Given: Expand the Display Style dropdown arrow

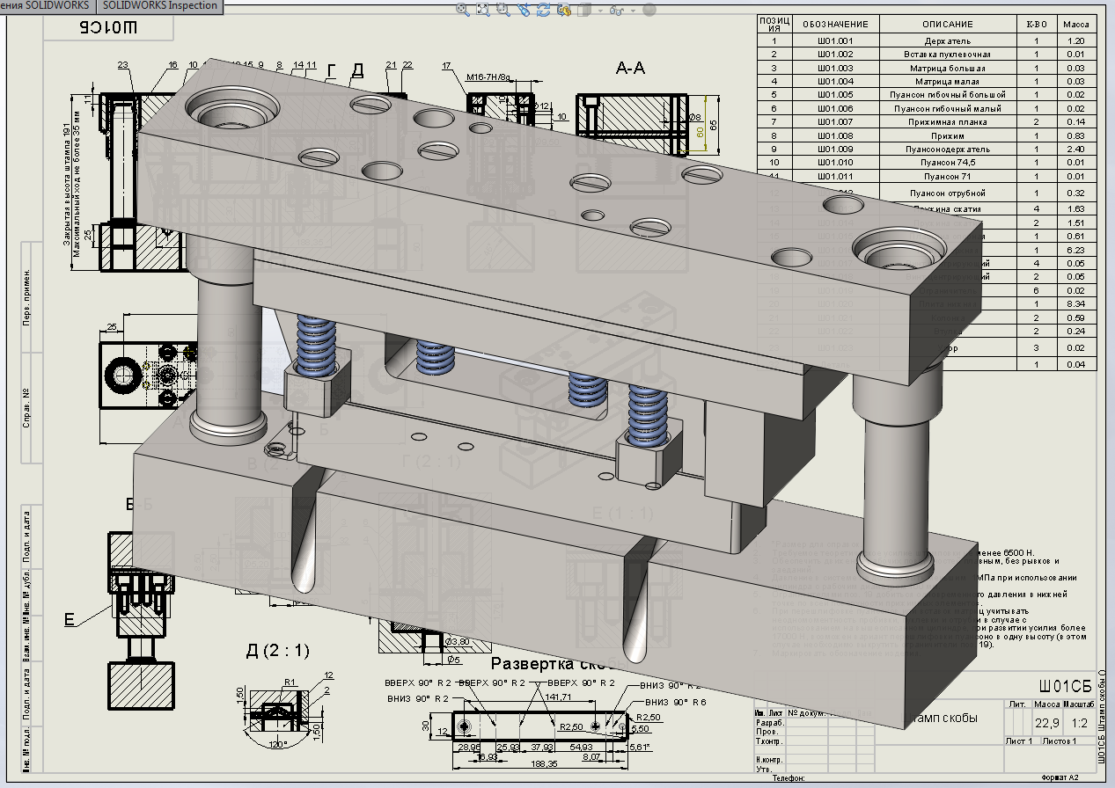Looking at the screenshot, I should 600,11.
